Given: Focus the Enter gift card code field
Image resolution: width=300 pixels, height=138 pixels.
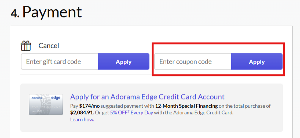Looking at the screenshot, I should click(59, 62).
